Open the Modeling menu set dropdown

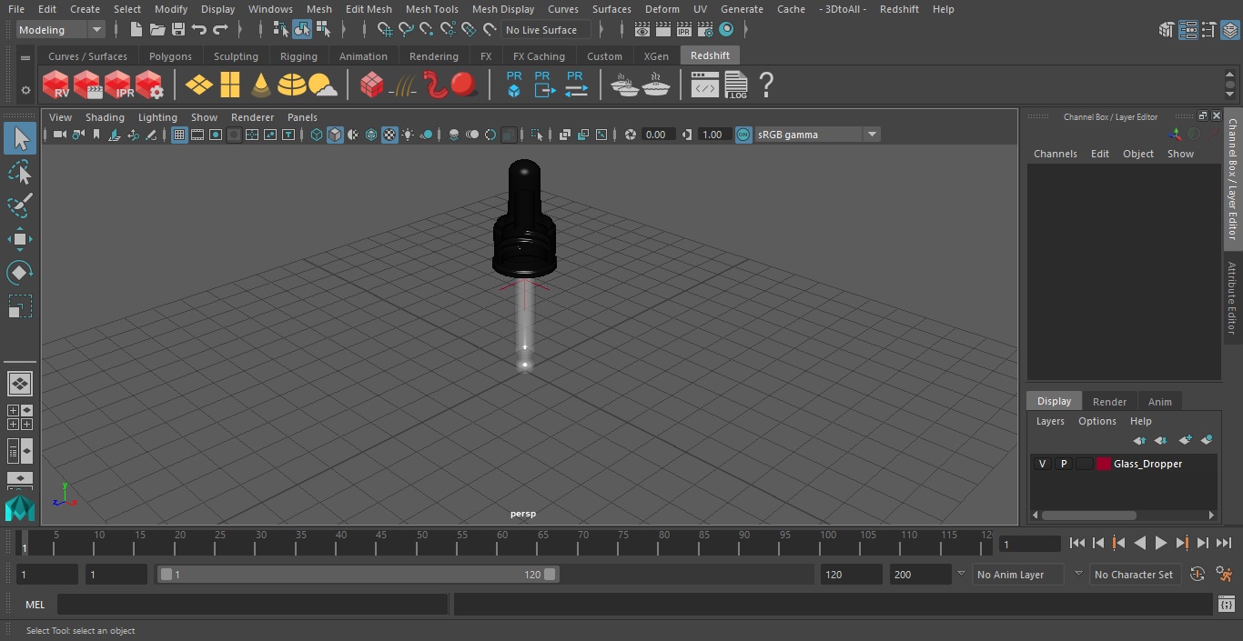pyautogui.click(x=61, y=30)
